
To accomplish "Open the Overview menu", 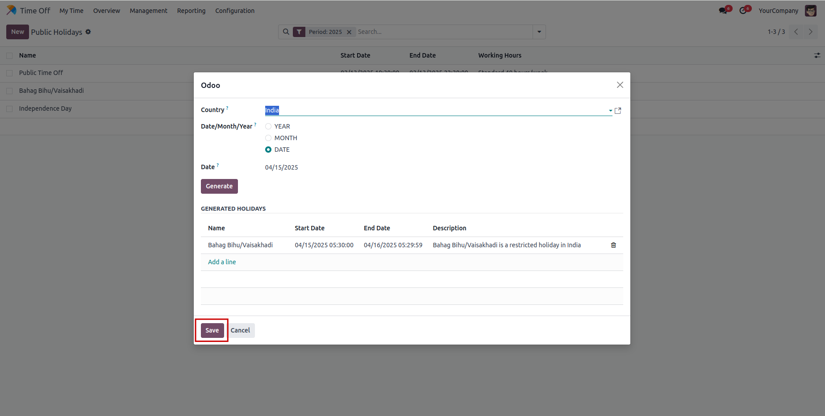I will pos(107,11).
